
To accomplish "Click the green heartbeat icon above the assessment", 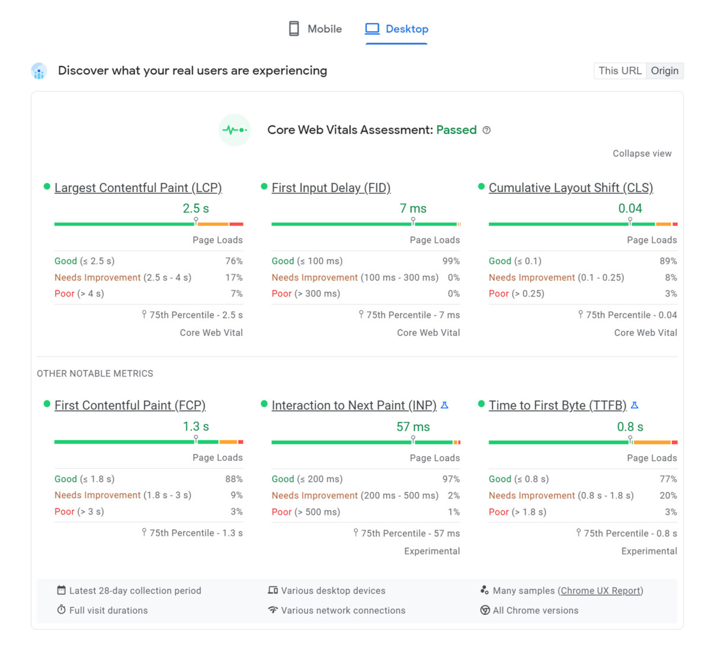I will [235, 130].
